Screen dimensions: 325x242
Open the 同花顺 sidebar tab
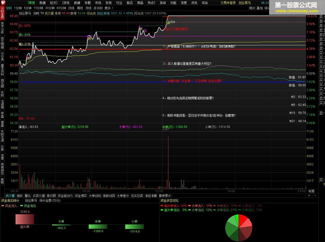point(2,83)
